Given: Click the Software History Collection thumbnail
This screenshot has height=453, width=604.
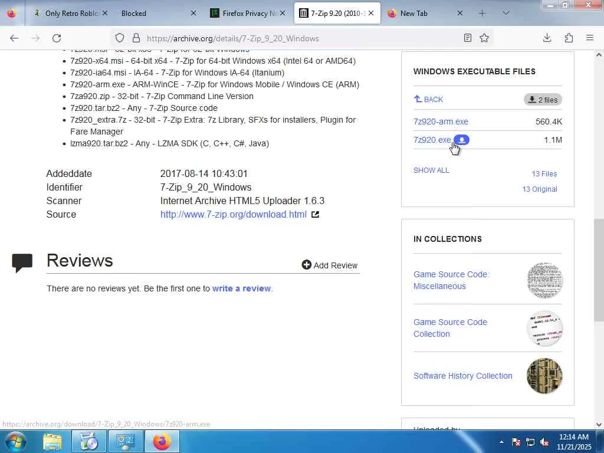Looking at the screenshot, I should coord(544,376).
